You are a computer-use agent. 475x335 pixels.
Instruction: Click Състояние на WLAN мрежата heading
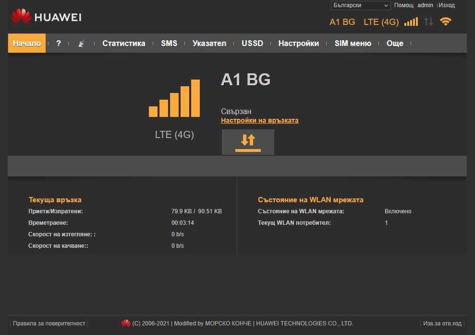point(311,200)
